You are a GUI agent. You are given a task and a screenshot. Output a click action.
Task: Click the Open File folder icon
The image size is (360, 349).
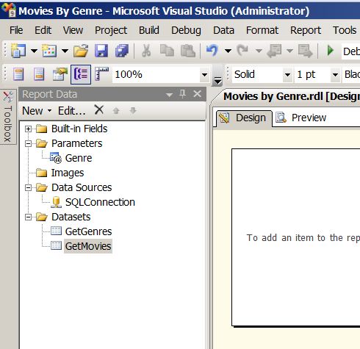[x=81, y=51]
